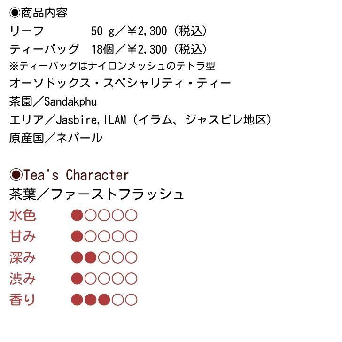342x342 pixels.
Task: Click the bullet icon beside Tea's Character
Action: (16, 175)
